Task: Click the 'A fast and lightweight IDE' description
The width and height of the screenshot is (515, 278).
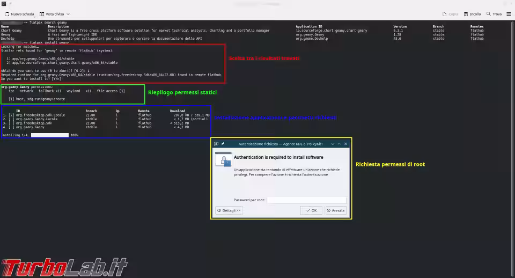Action: pos(73,34)
